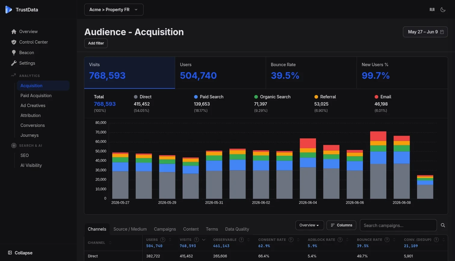Switch to the Data Quality tab

coord(237,229)
